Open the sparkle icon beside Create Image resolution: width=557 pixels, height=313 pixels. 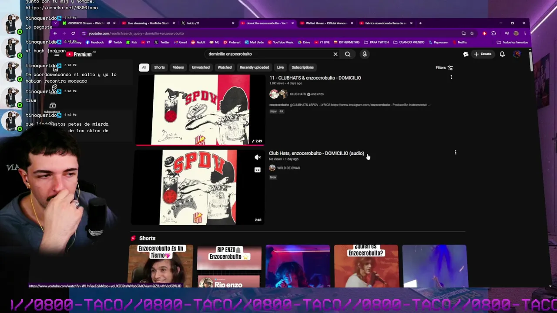coord(466,54)
